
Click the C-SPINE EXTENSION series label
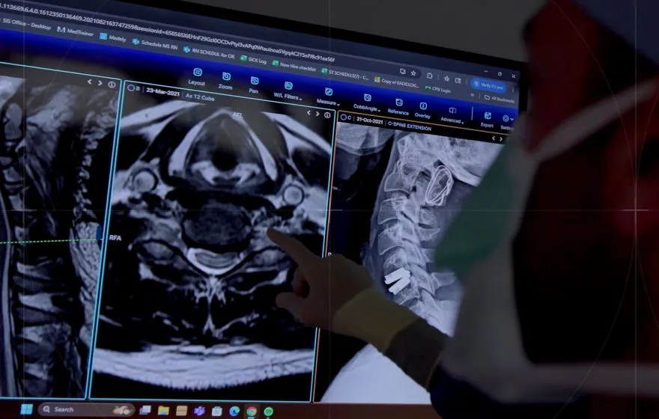[x=410, y=126]
